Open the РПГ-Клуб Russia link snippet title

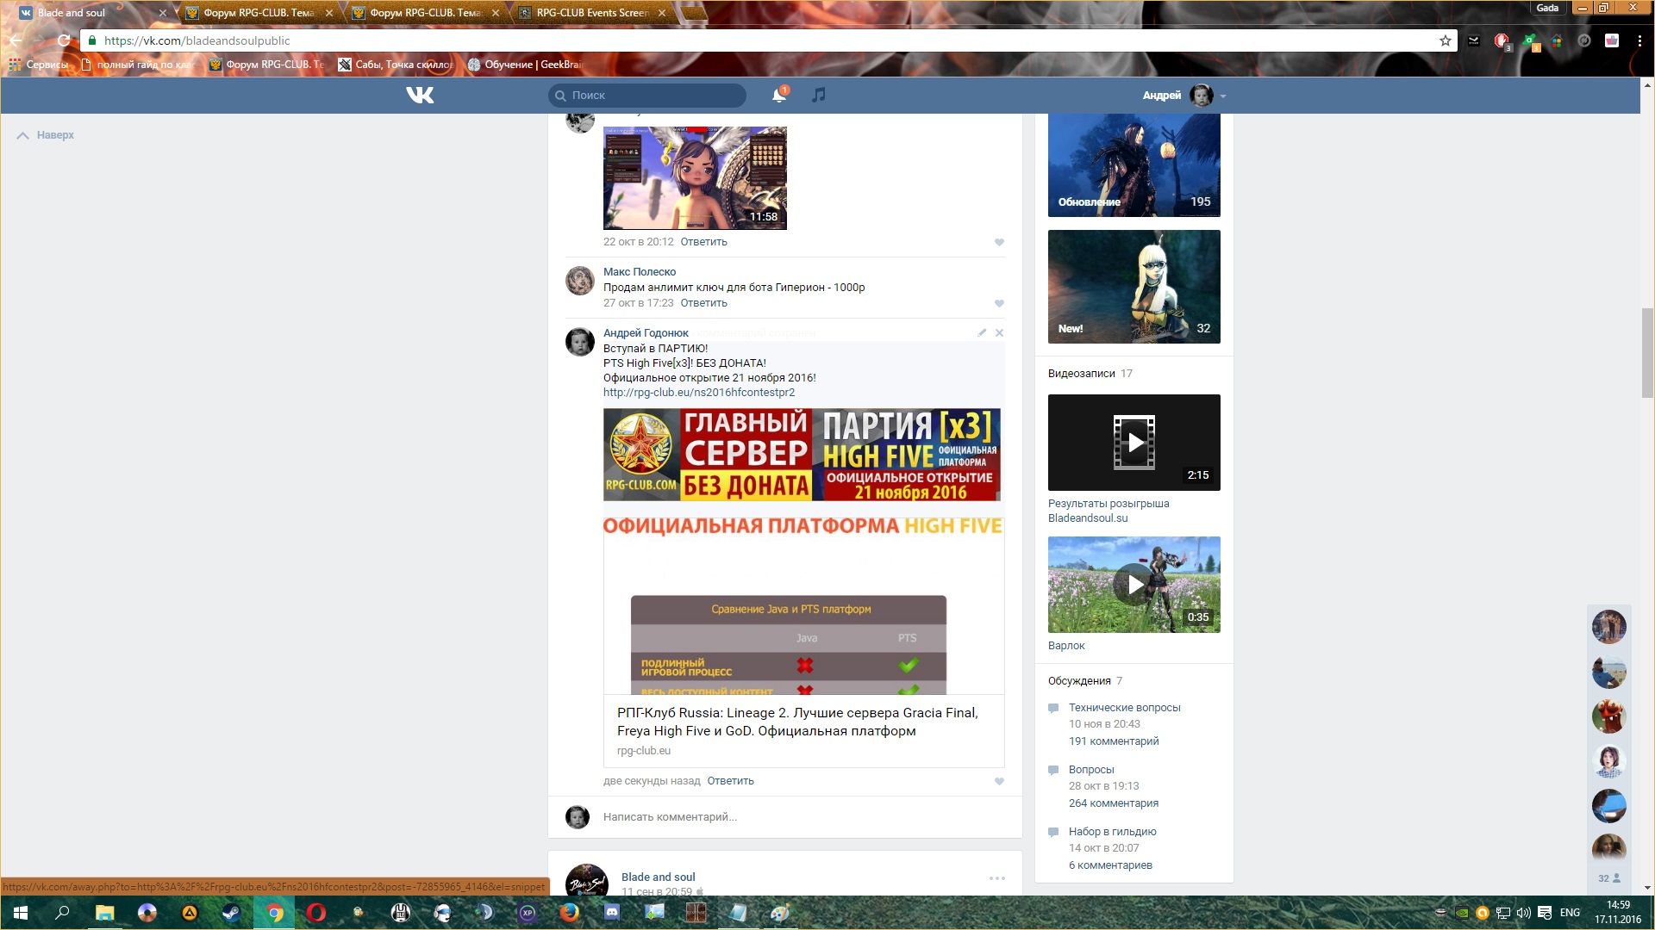(x=797, y=722)
